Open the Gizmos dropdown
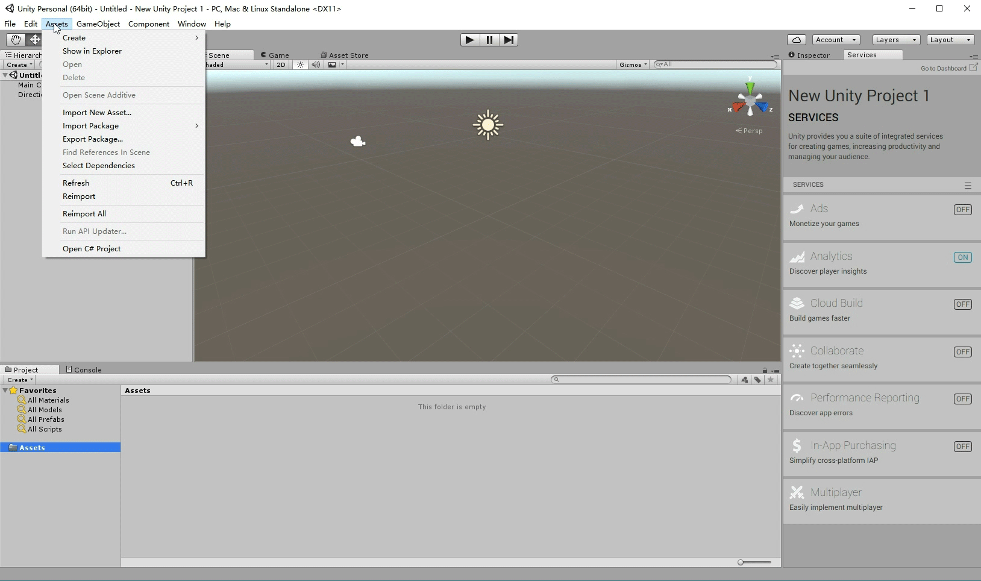 pos(633,64)
